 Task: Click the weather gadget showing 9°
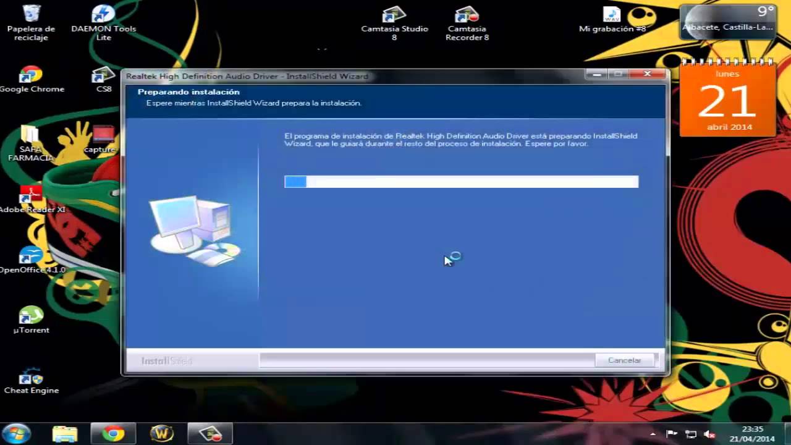pyautogui.click(x=728, y=22)
